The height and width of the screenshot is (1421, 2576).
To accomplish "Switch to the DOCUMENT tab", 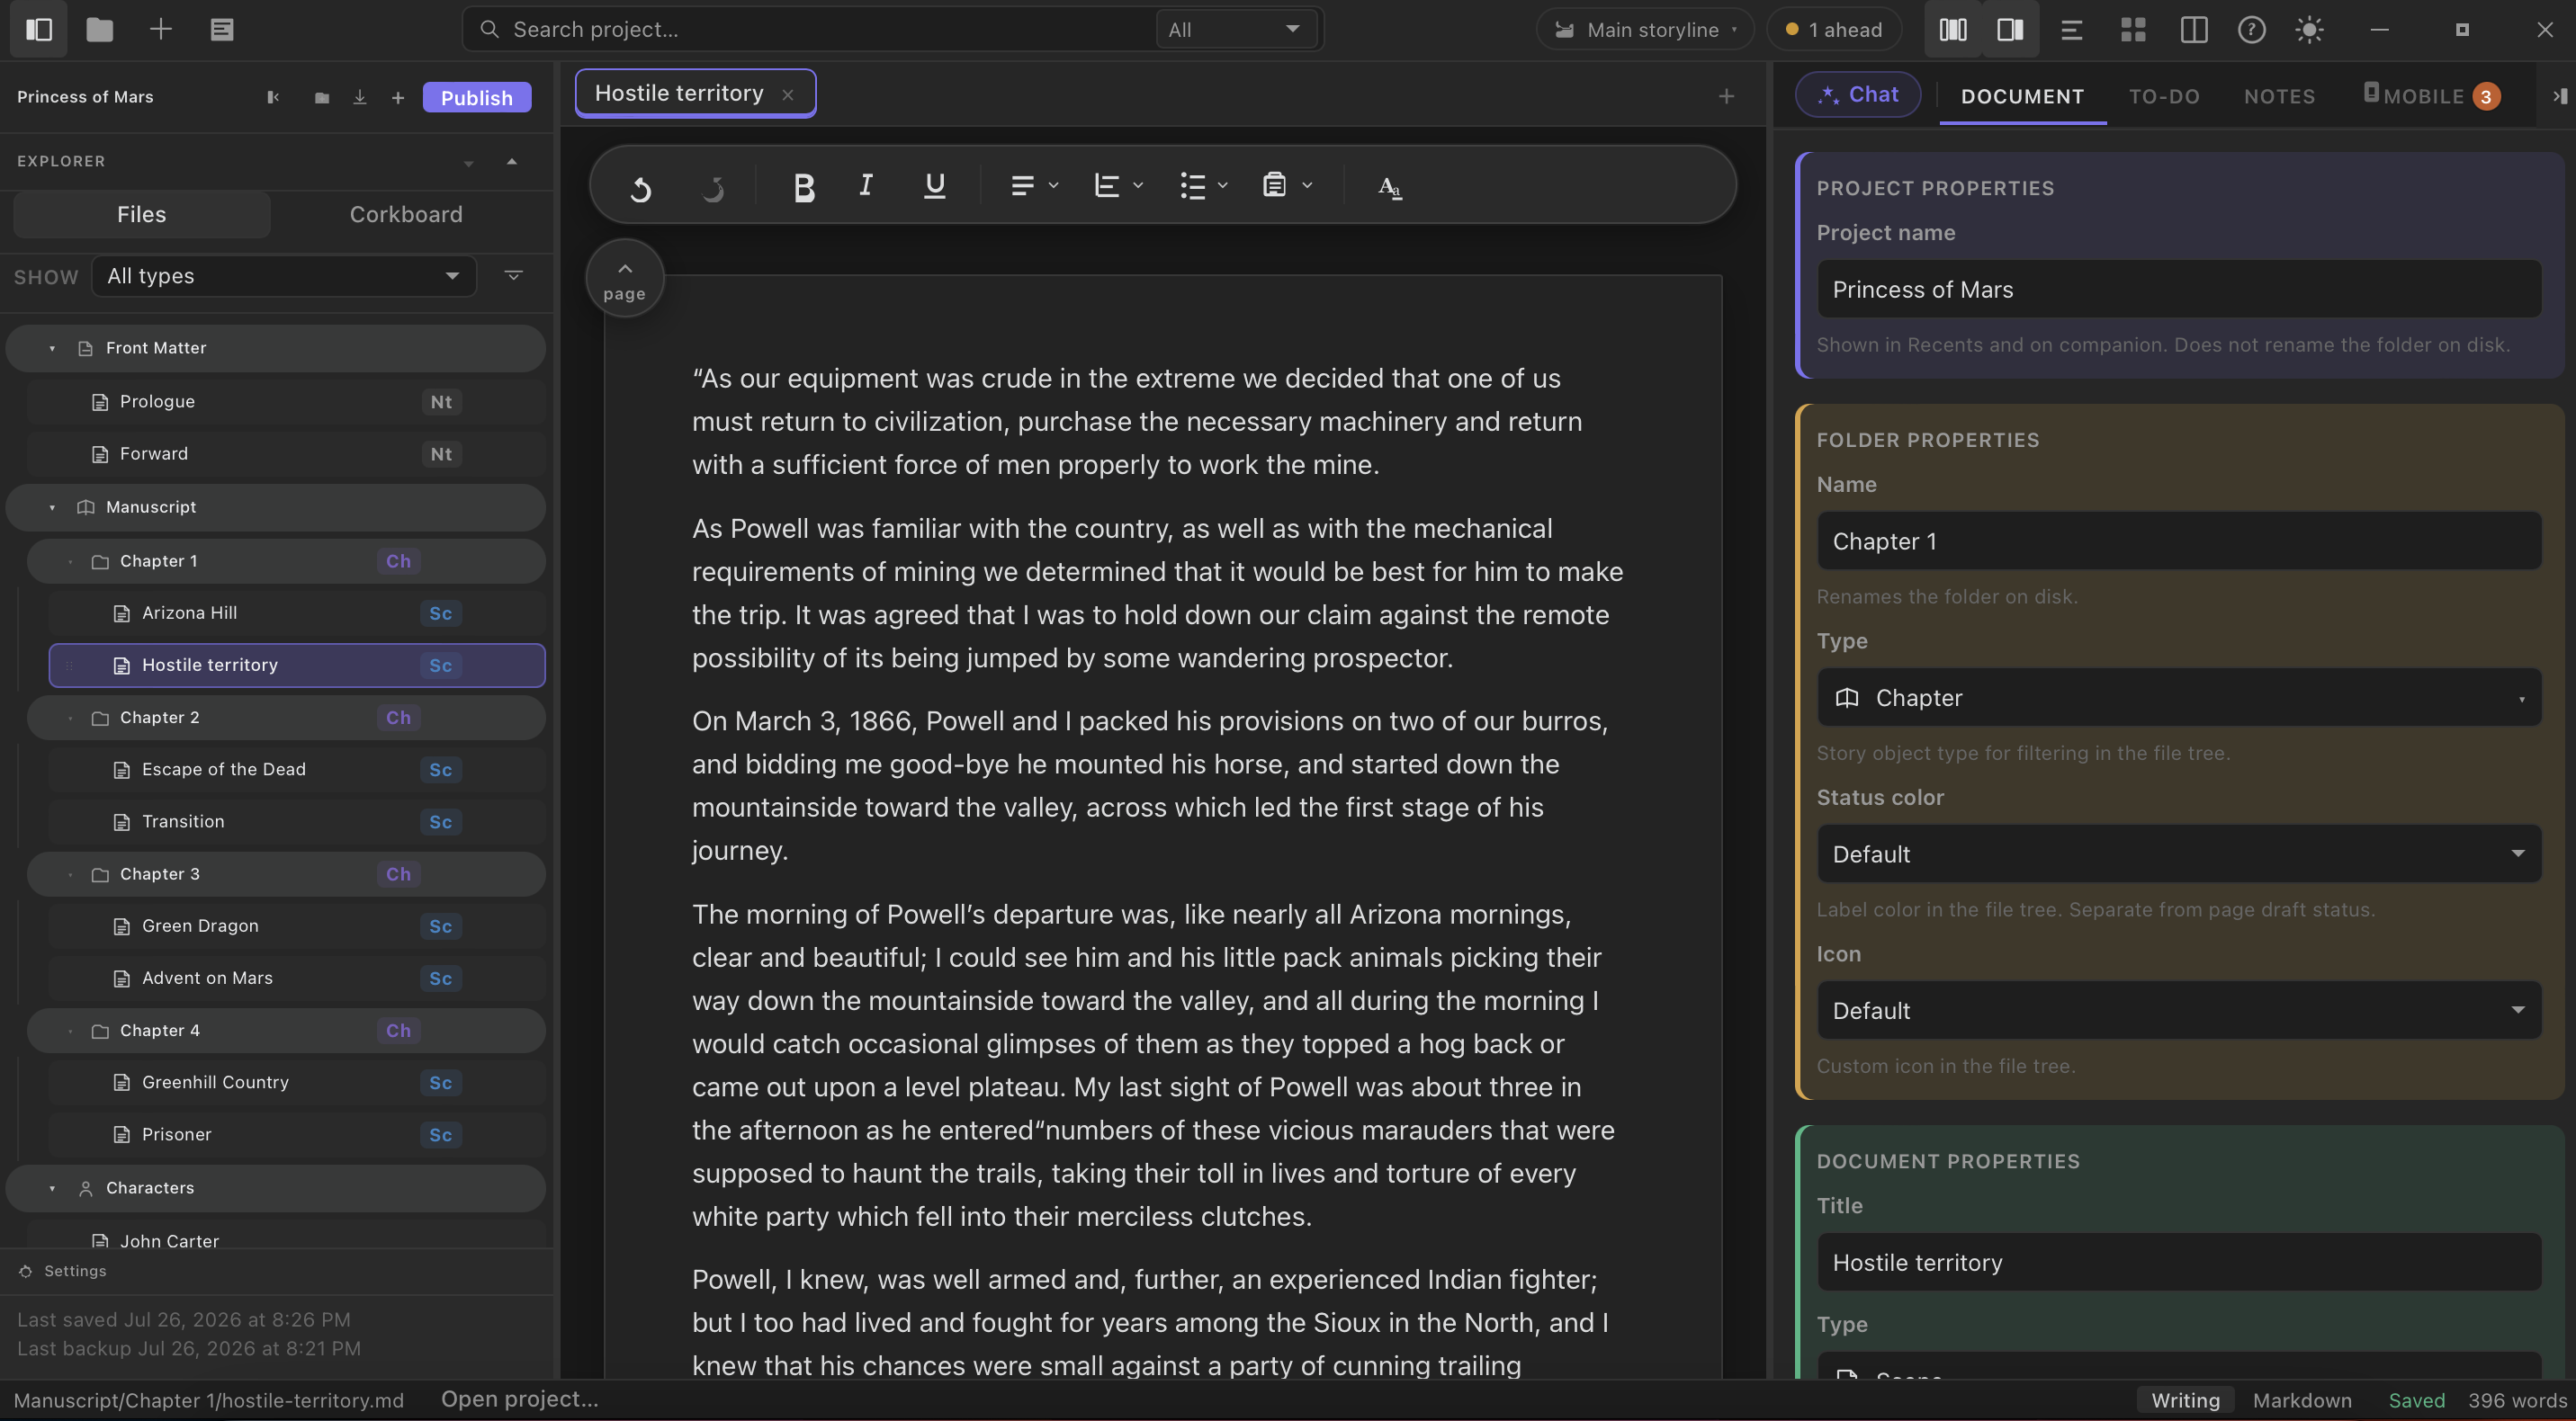I will point(2022,97).
